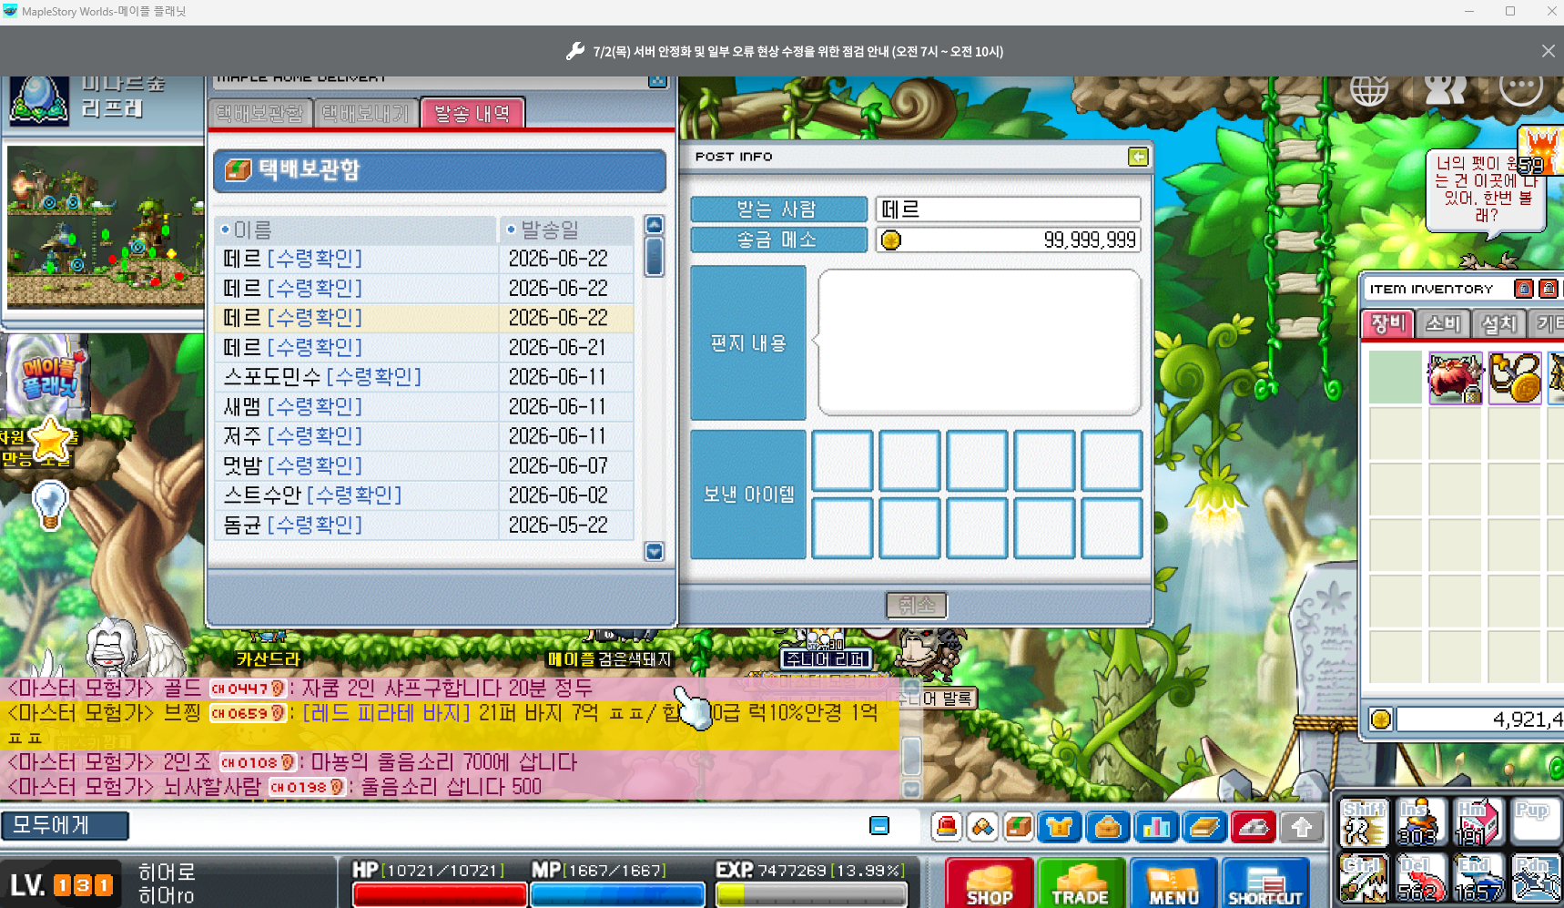
Task: Click the chat log scrollbar thumb
Action: point(911,755)
